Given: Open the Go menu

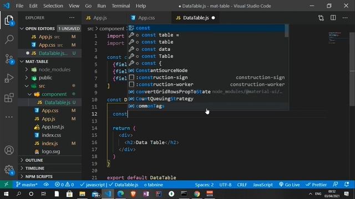Looking at the screenshot, I should [88, 6].
